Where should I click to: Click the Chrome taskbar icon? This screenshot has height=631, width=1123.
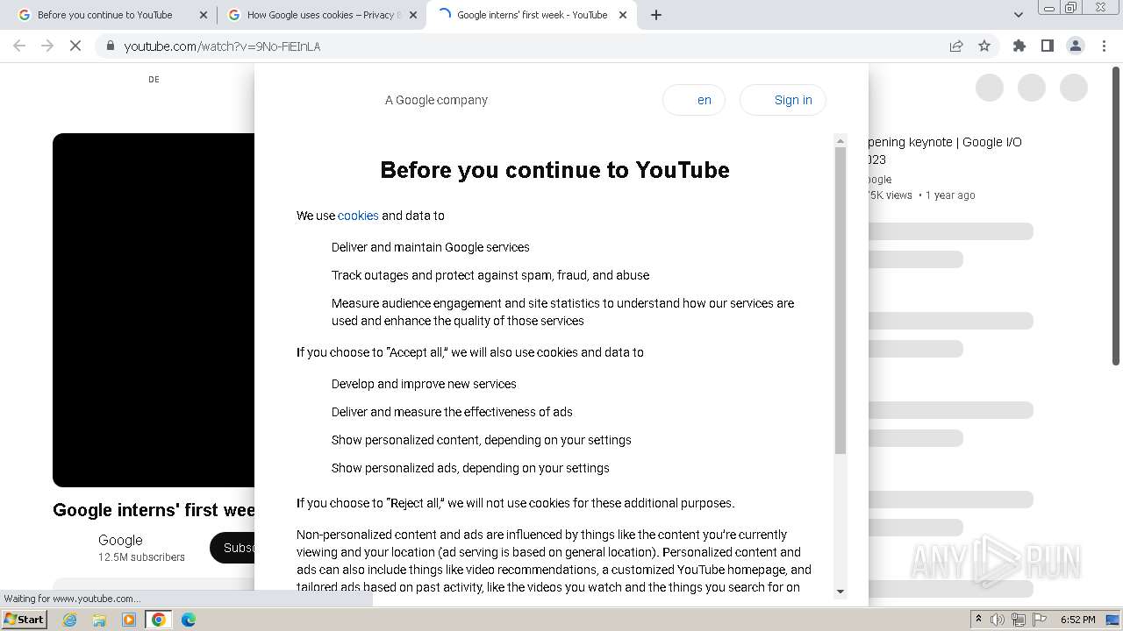159,620
